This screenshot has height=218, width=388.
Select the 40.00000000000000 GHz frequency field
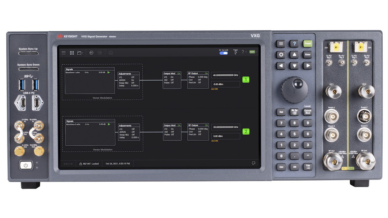point(225,75)
